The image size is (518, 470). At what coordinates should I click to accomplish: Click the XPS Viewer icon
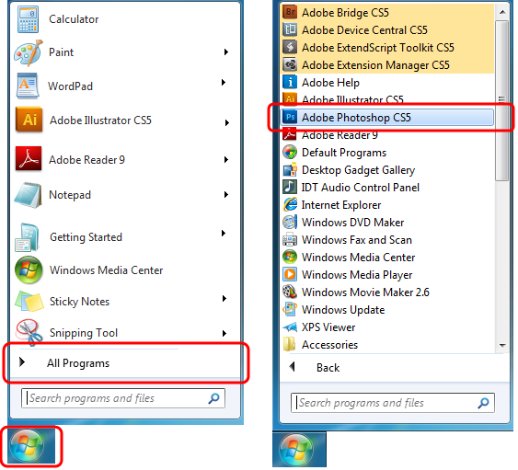pos(290,327)
